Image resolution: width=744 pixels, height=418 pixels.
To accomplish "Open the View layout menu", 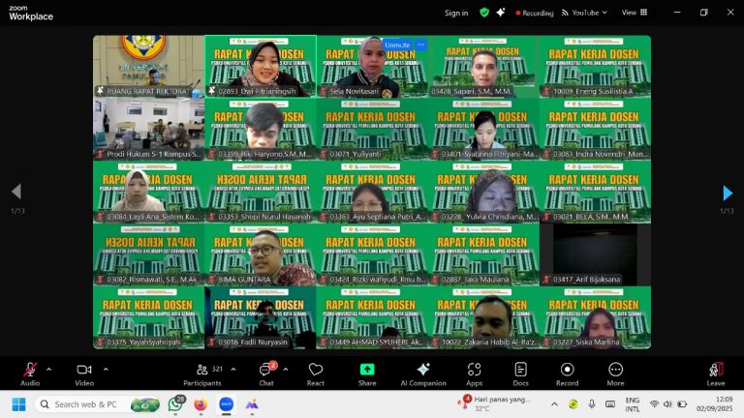I will click(633, 13).
